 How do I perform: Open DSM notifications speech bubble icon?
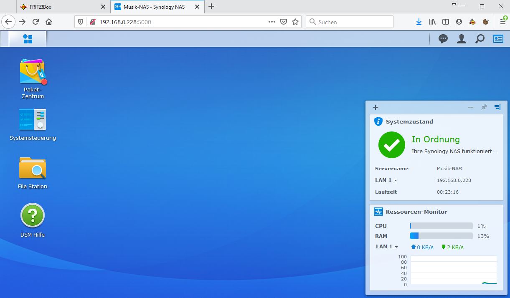point(443,39)
